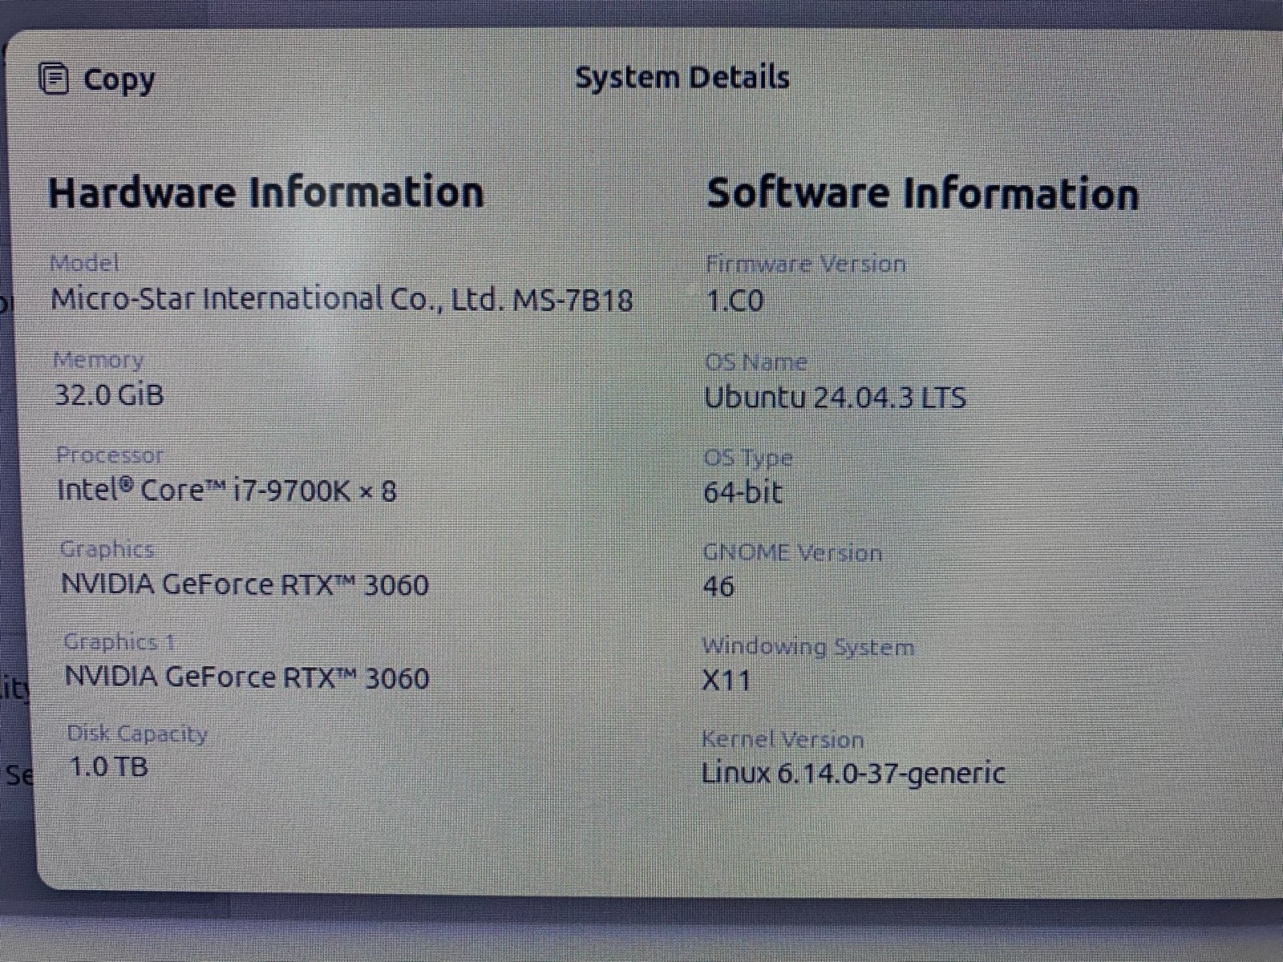Click the Disk Capacity label
This screenshot has width=1283, height=962.
tap(137, 734)
